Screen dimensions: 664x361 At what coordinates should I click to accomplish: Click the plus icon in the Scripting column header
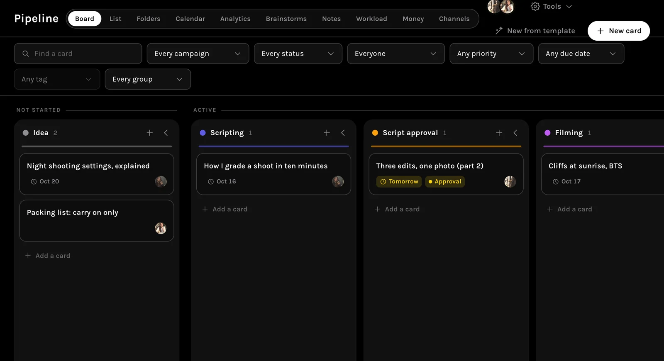[327, 133]
